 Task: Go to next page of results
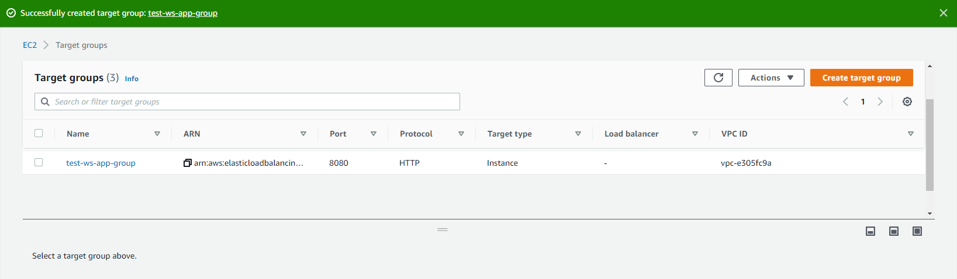[880, 102]
